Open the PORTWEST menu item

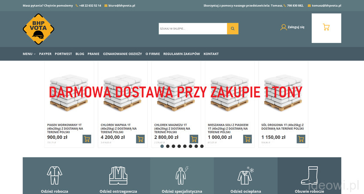coord(63,54)
